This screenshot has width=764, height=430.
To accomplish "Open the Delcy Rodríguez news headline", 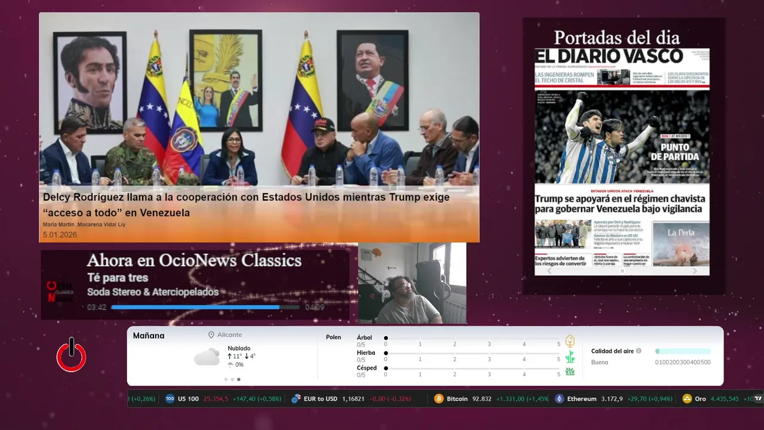I will tap(246, 205).
